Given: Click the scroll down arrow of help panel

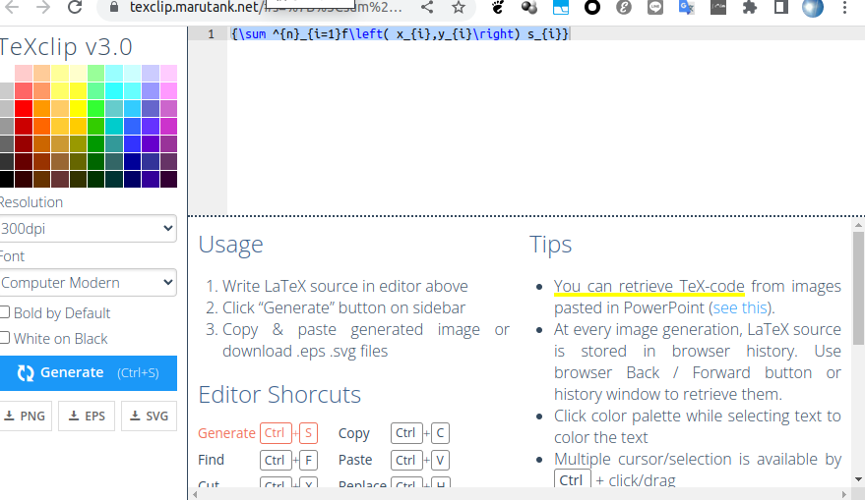Looking at the screenshot, I should coord(858,479).
